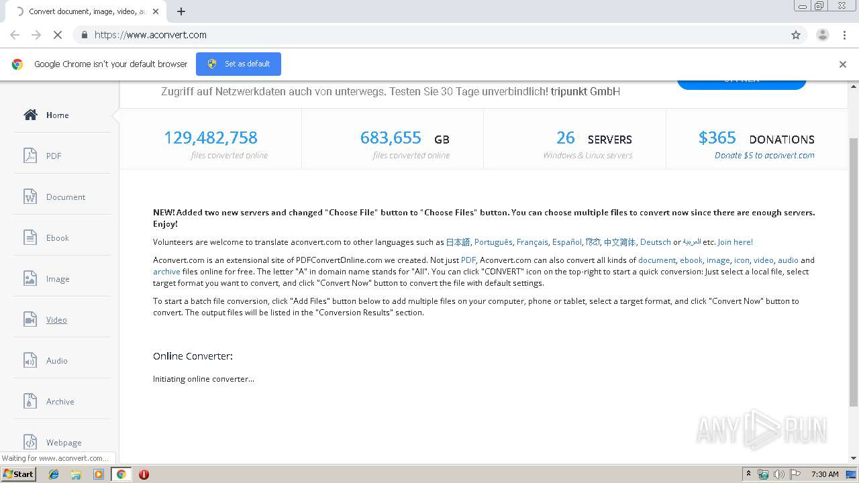Open the Français language link
The width and height of the screenshot is (859, 483).
532,242
